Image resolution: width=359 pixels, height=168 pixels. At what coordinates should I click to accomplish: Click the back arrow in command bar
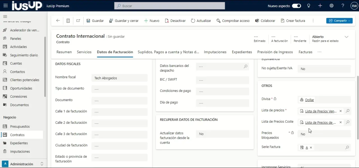[x=58, y=21]
